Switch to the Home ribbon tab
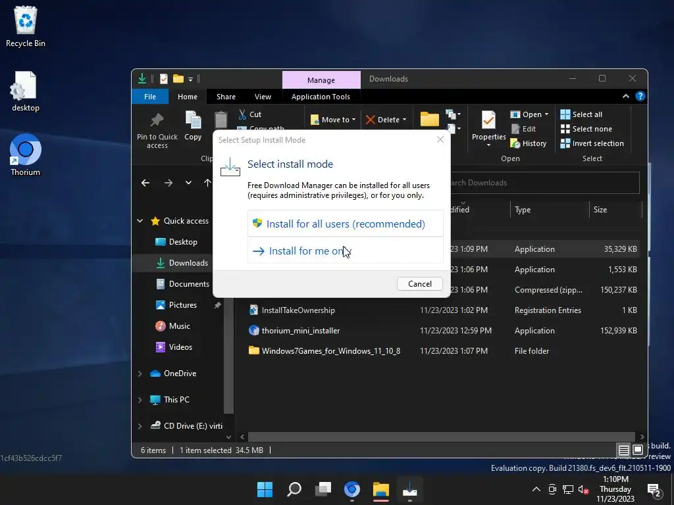Image resolution: width=674 pixels, height=505 pixels. coord(188,97)
